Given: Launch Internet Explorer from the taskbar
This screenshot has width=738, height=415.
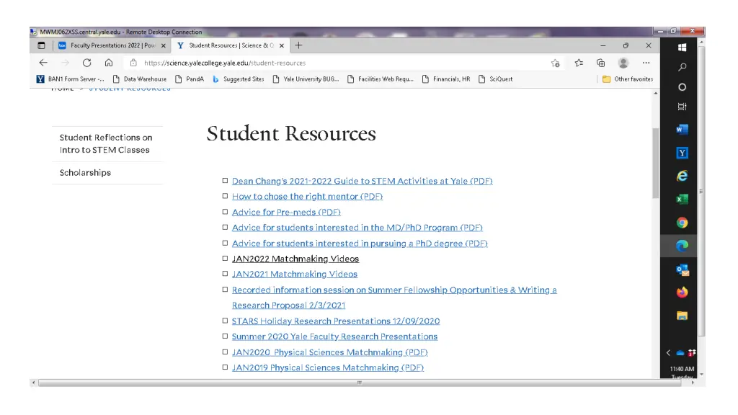Looking at the screenshot, I should pos(682,176).
